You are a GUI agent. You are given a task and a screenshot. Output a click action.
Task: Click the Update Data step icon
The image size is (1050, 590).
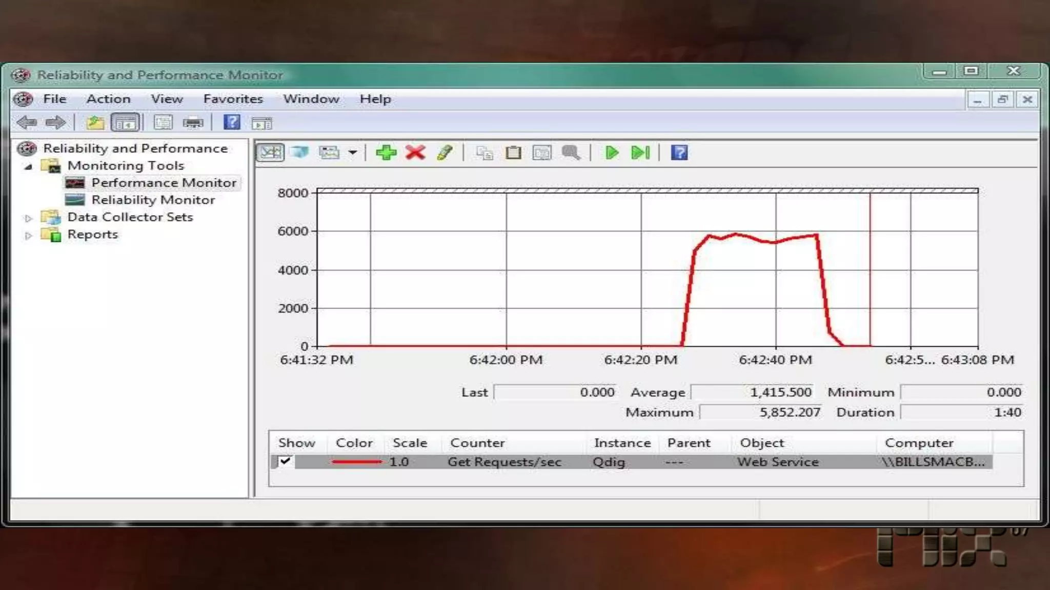640,153
